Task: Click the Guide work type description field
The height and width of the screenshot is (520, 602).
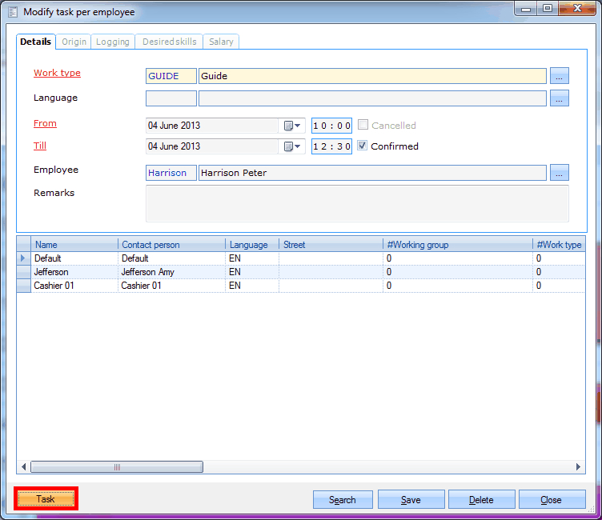Action: (372, 76)
